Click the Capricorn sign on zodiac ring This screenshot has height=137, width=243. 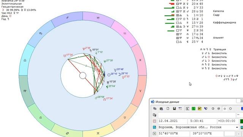coord(98,18)
